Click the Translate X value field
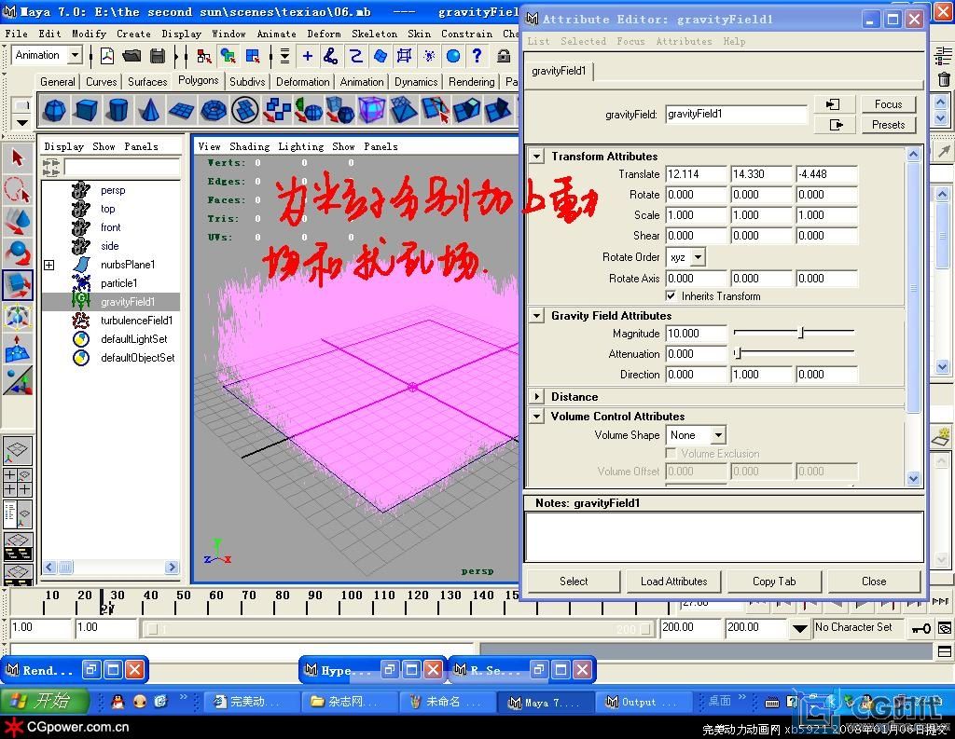The width and height of the screenshot is (955, 739). tap(696, 174)
